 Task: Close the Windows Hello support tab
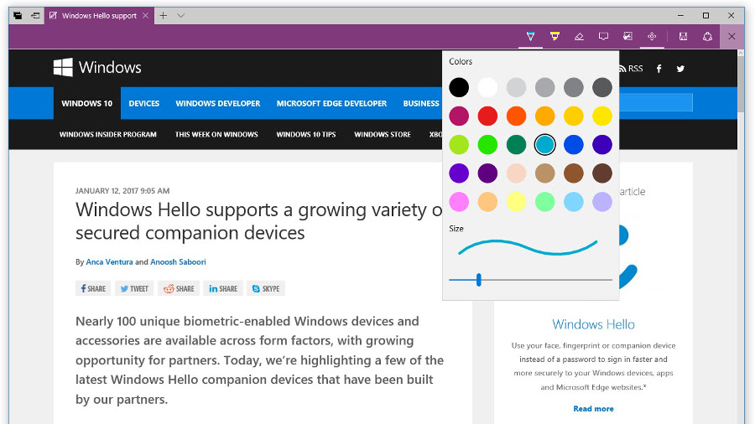[145, 15]
